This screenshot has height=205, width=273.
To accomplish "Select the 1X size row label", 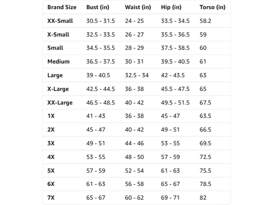I will [x=51, y=116].
